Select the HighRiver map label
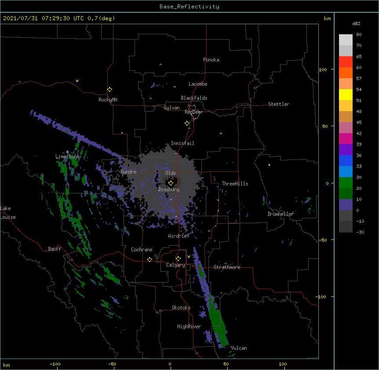The image size is (379, 370). point(189,326)
